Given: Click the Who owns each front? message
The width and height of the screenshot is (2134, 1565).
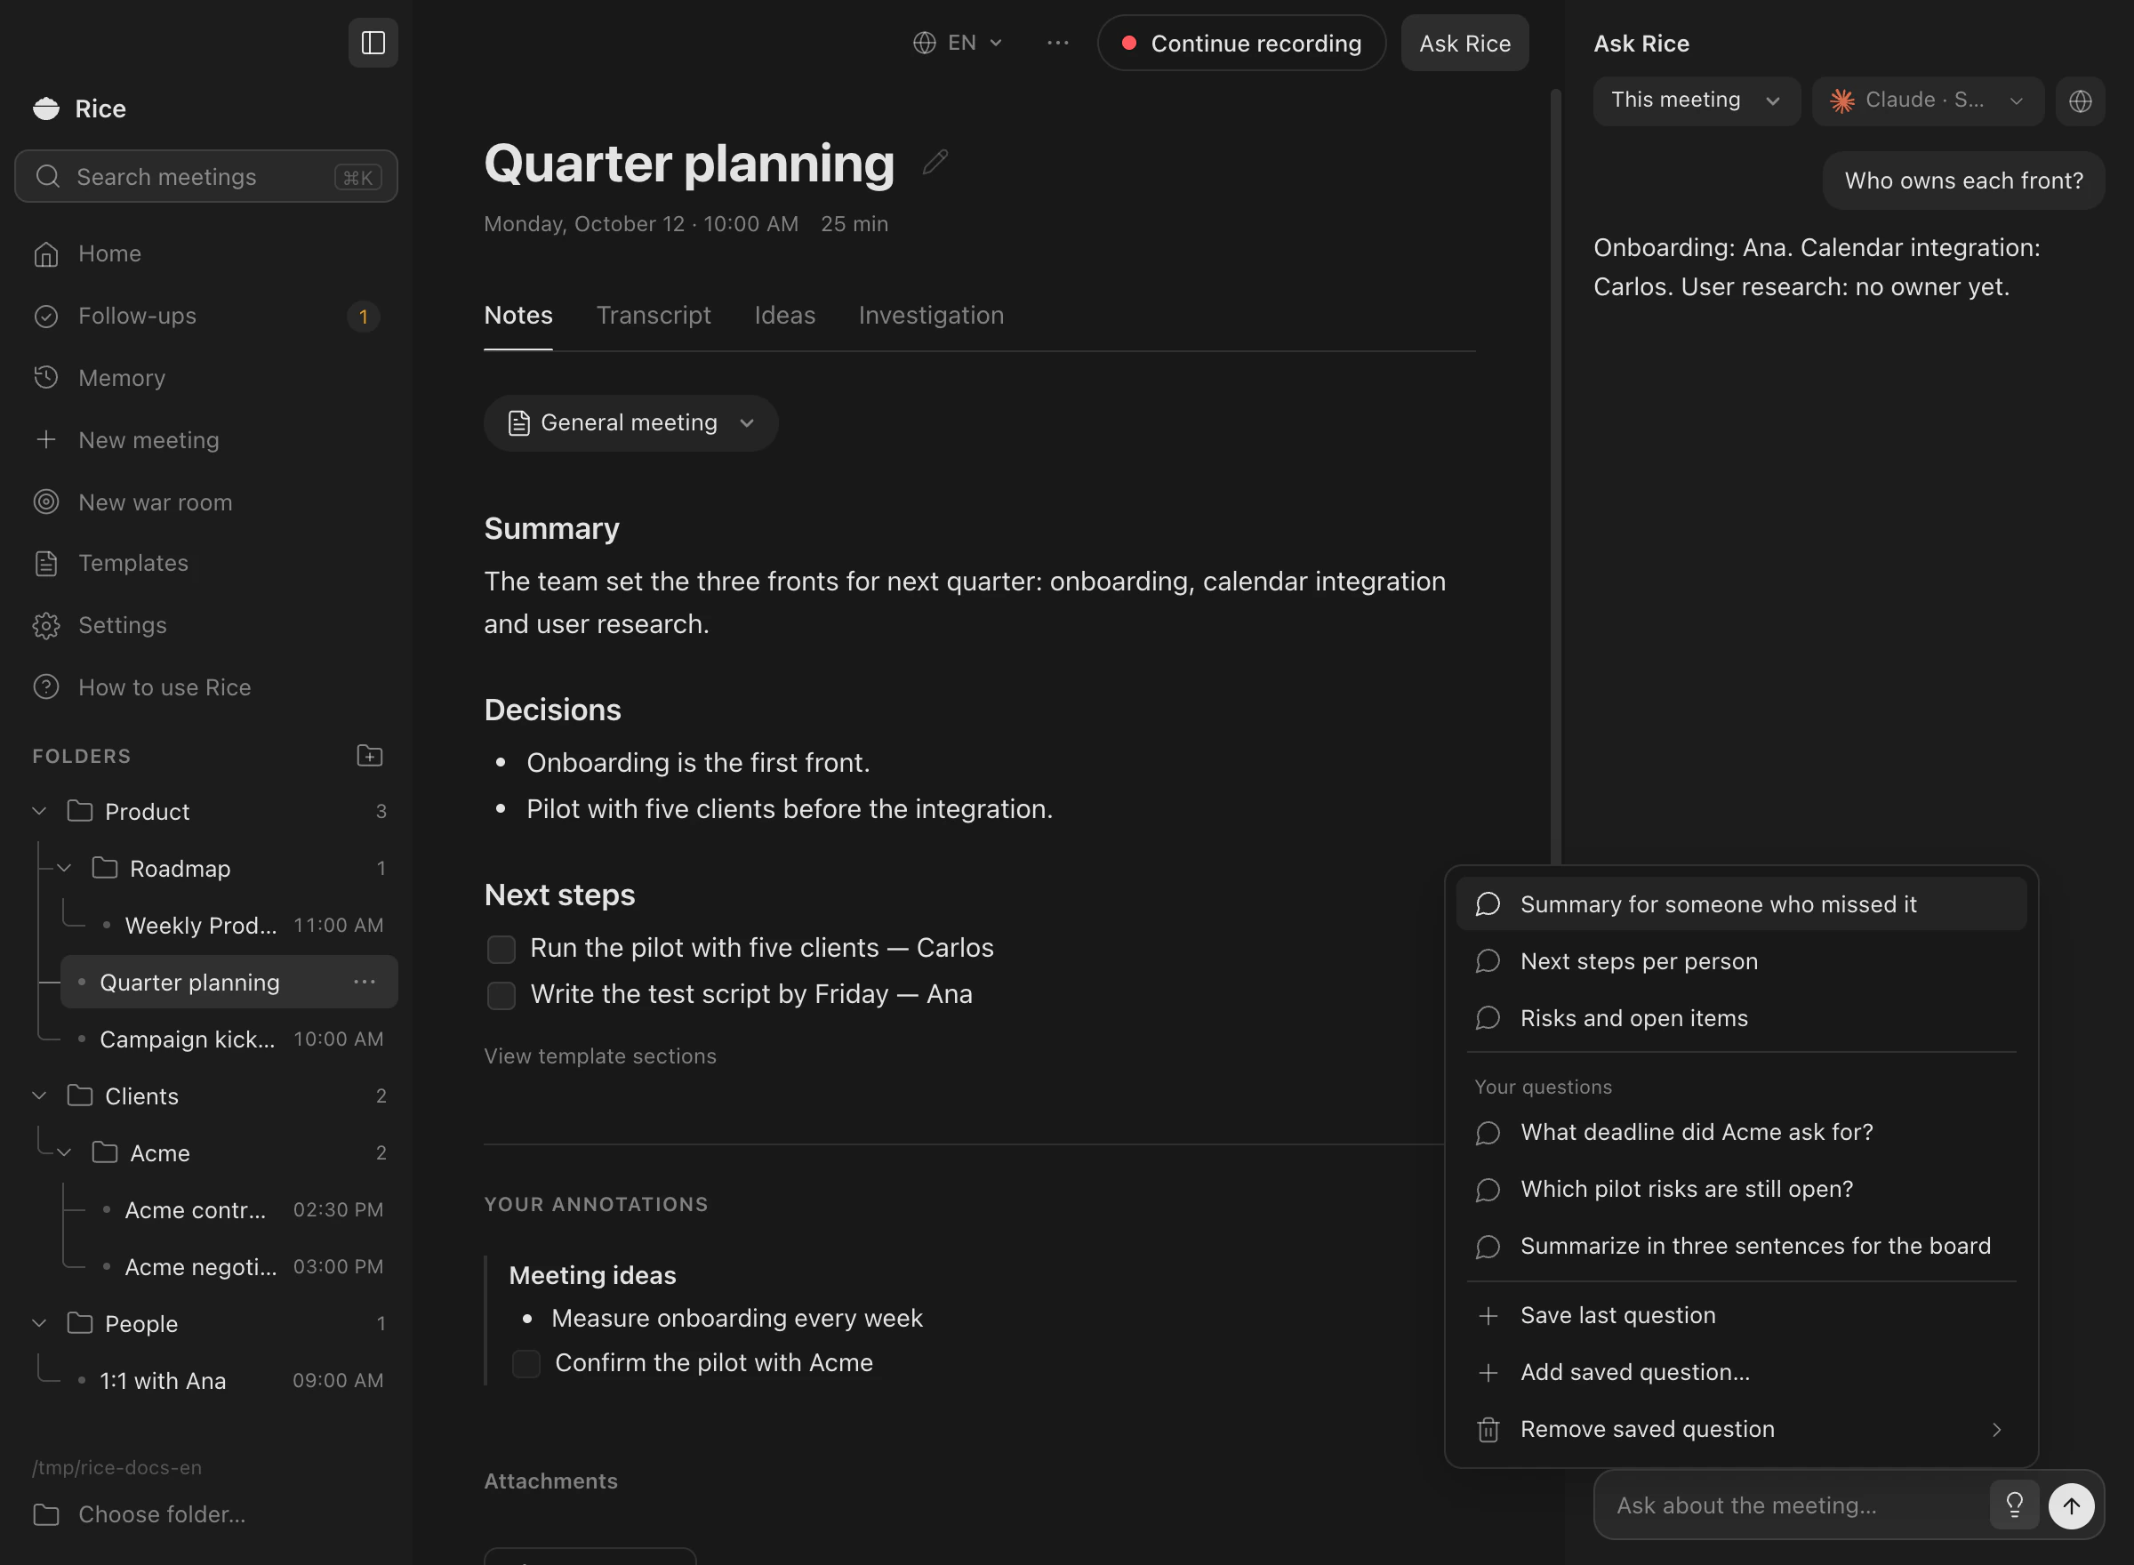Looking at the screenshot, I should pos(1962,180).
